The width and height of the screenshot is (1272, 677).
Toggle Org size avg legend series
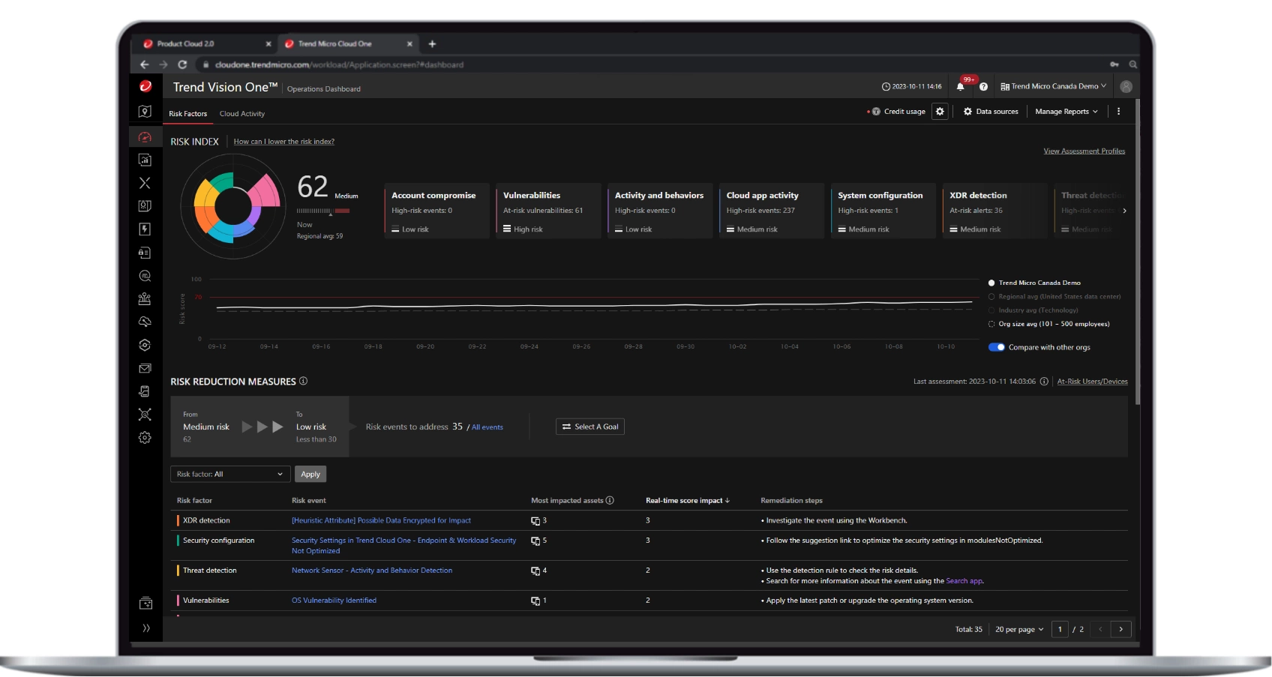tap(1048, 324)
